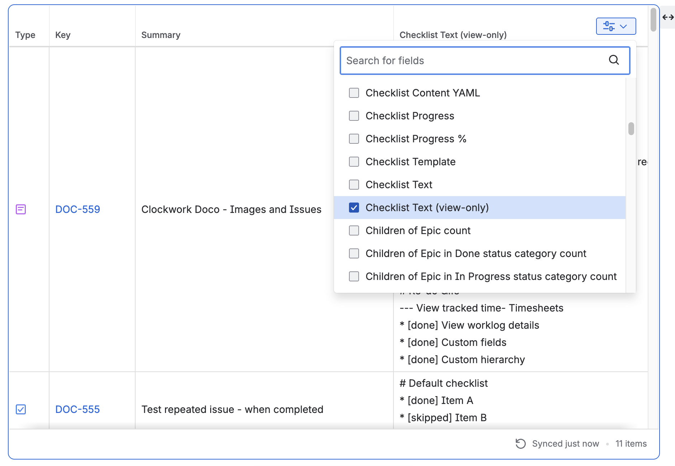The width and height of the screenshot is (675, 466).
Task: Open the field configuration icon
Action: pyautogui.click(x=615, y=26)
